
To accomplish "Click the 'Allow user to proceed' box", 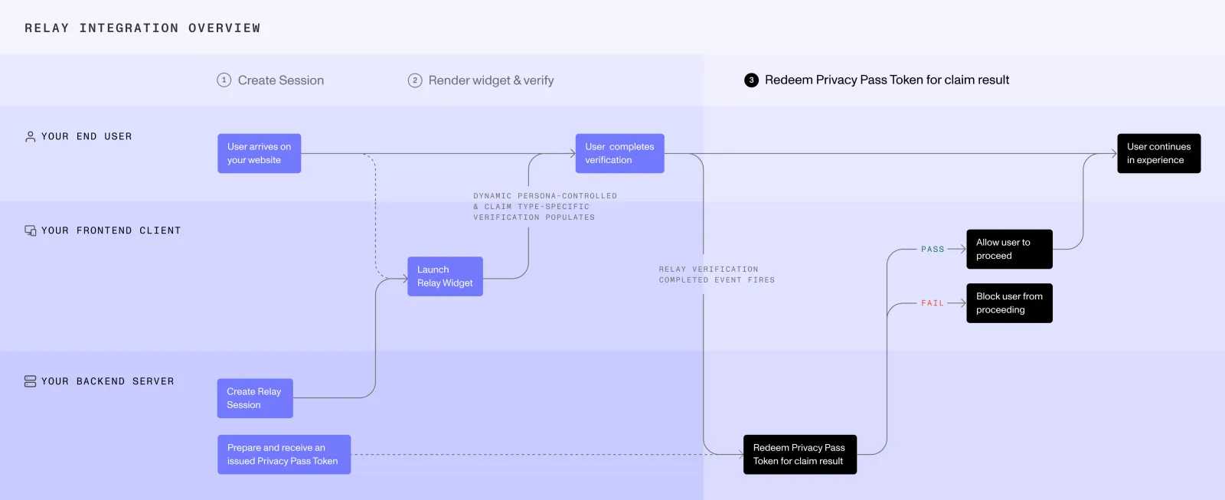I will click(1009, 249).
